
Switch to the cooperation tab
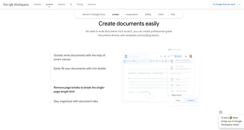pyautogui.click(x=132, y=14)
